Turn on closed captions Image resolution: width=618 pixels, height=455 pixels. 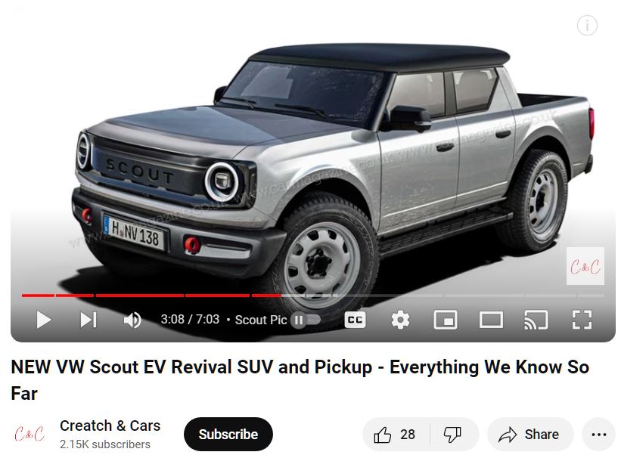click(355, 320)
